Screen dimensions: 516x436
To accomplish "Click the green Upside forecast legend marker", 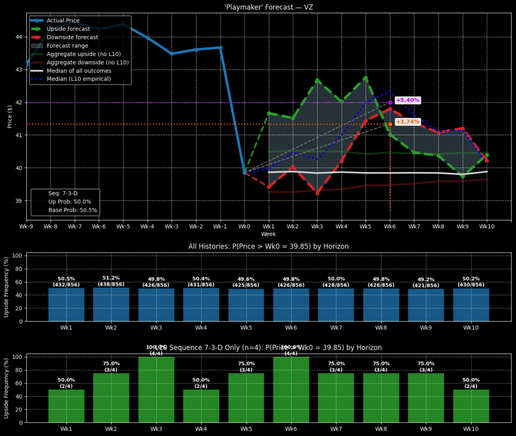I will click(37, 29).
